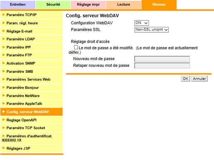
Task: Click the arrow icon beside Paramètre Bonjour
Action: click(4, 87)
